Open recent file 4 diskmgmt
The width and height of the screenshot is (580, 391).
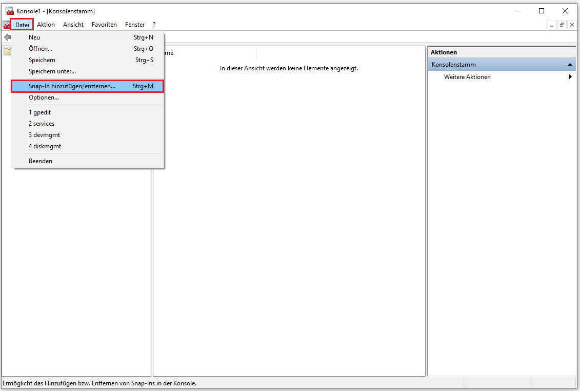coord(88,146)
